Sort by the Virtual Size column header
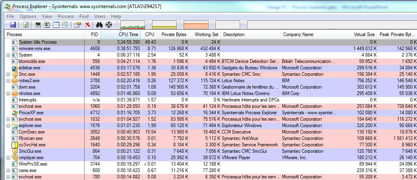The image size is (417, 180). coord(357,34)
